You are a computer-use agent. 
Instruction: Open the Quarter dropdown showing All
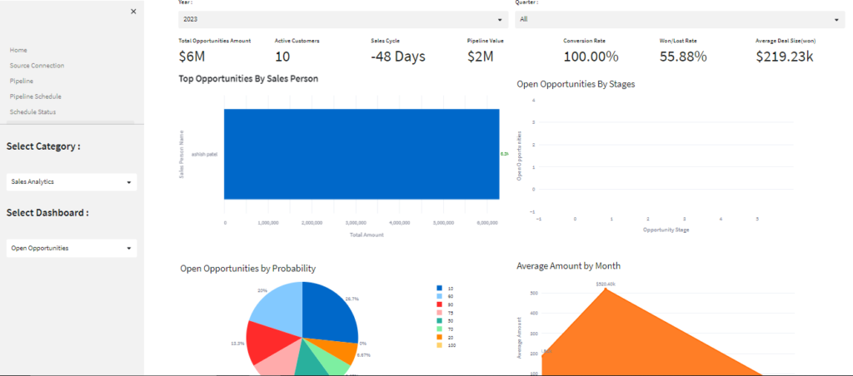pos(679,19)
